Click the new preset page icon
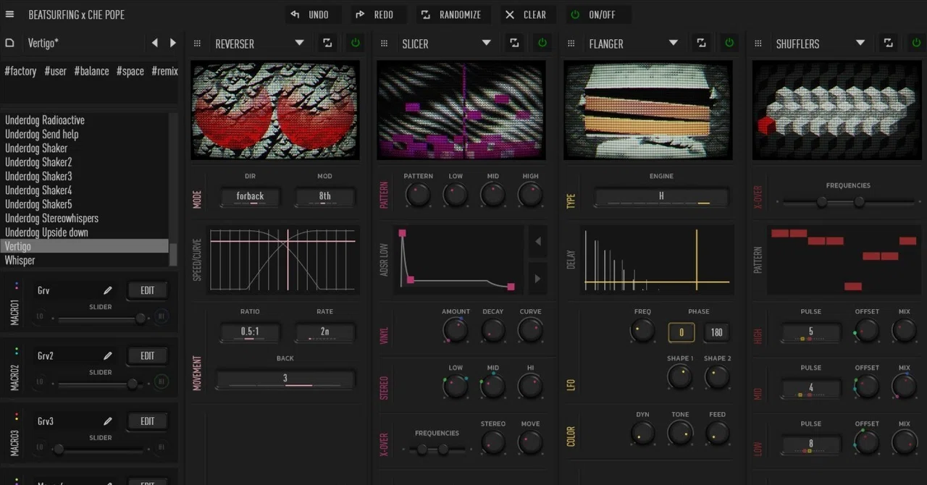Image resolution: width=927 pixels, height=485 pixels. pos(10,43)
